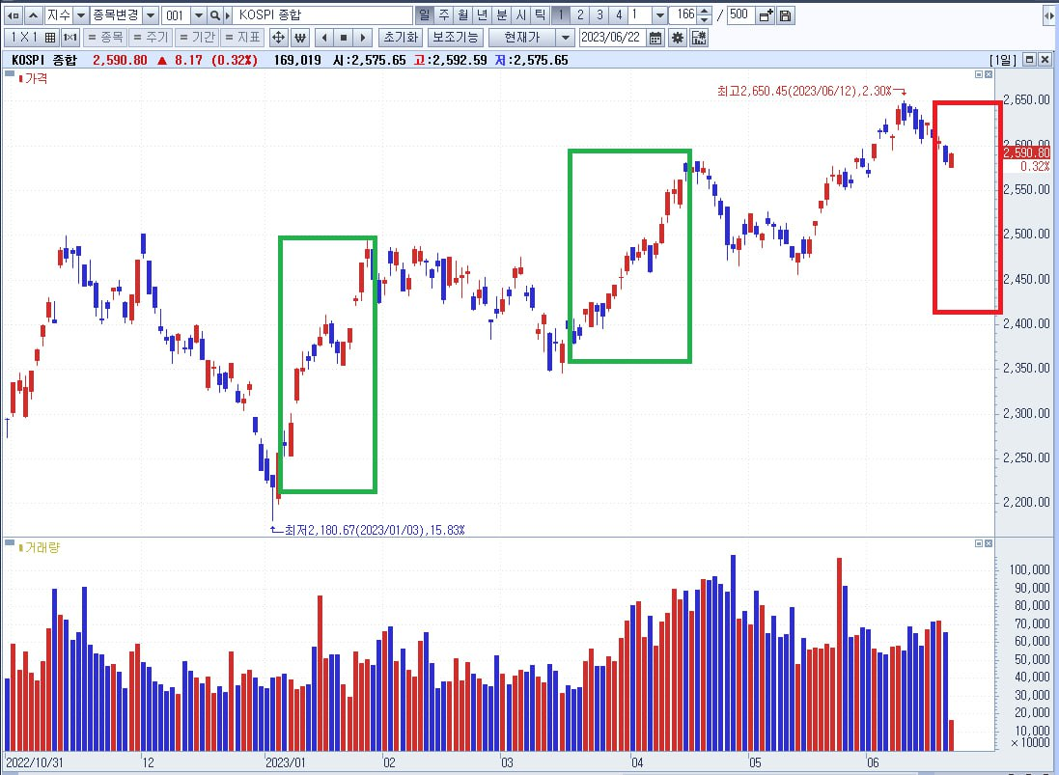Toggle the = 주기 sync button
This screenshot has height=775, width=1059.
pyautogui.click(x=152, y=37)
